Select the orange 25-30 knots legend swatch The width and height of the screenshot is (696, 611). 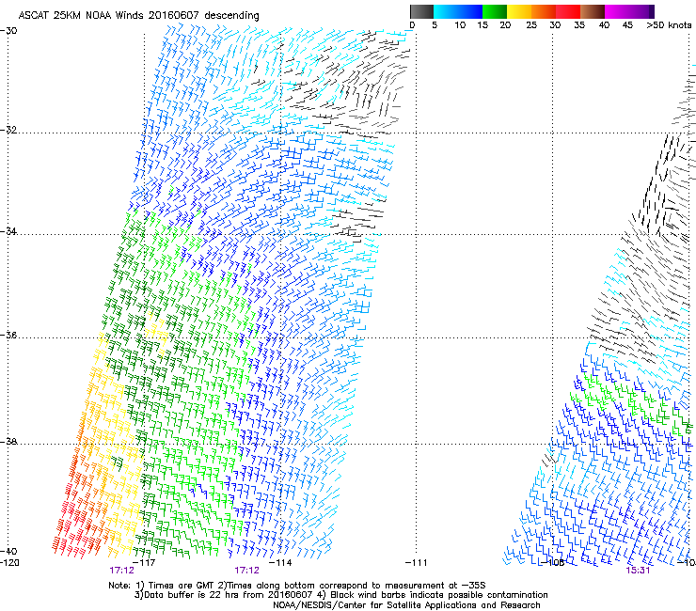coord(544,11)
